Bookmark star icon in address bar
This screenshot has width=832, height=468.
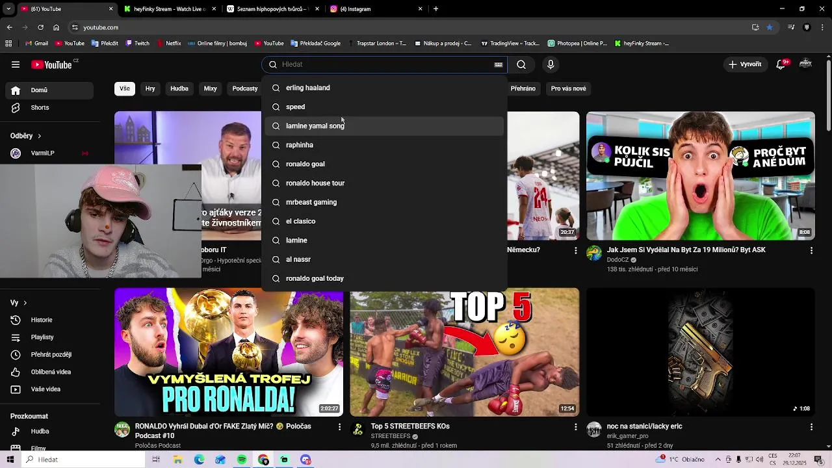coord(770,27)
